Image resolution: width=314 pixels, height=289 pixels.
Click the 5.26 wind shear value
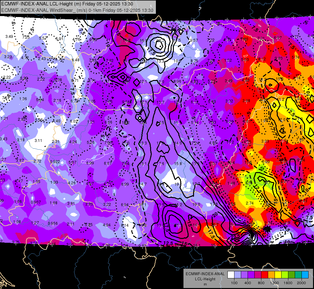point(91,142)
